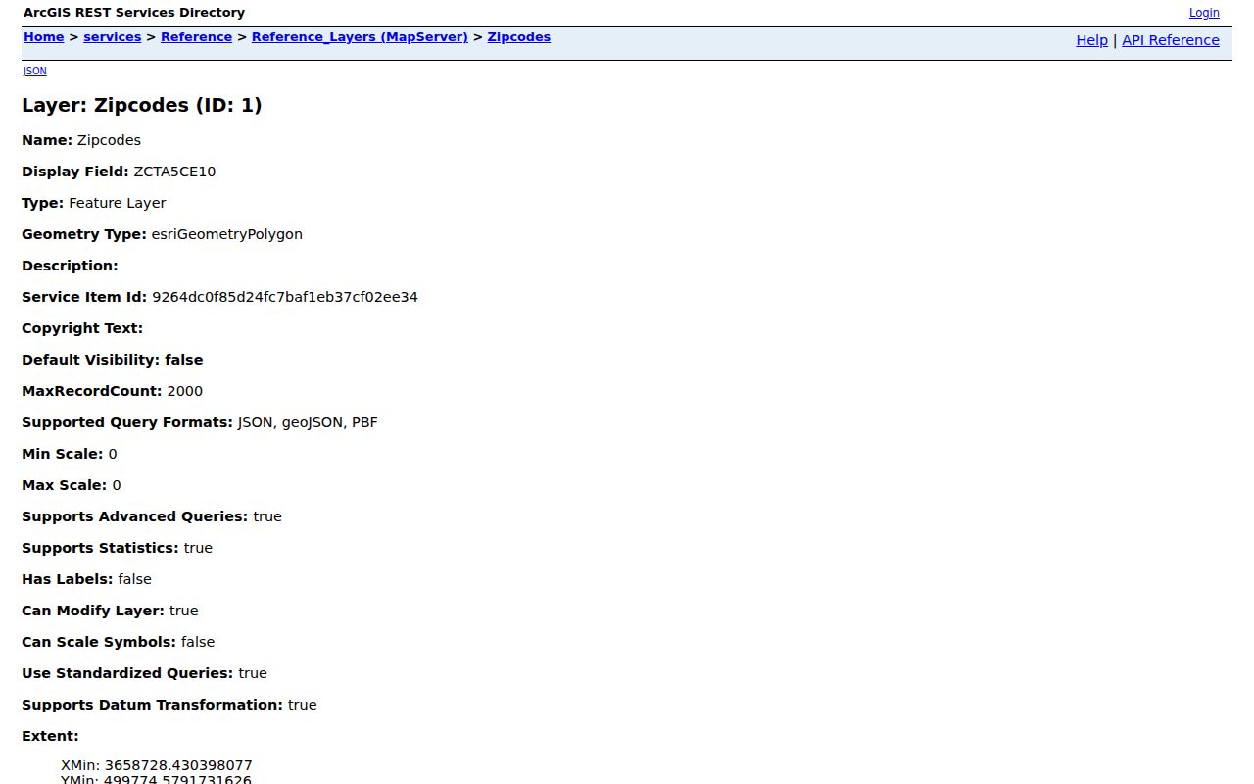Click the Supported Query Formats text
1254x784 pixels.
pos(200,422)
